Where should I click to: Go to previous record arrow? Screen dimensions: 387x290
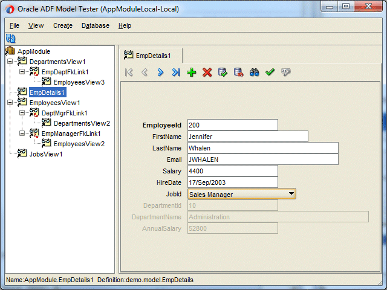point(145,72)
